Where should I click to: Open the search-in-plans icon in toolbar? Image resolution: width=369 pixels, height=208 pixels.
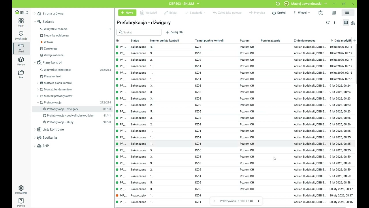321,13
